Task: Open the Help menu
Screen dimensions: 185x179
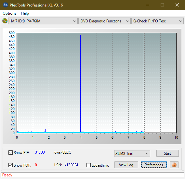Action: click(x=25, y=13)
